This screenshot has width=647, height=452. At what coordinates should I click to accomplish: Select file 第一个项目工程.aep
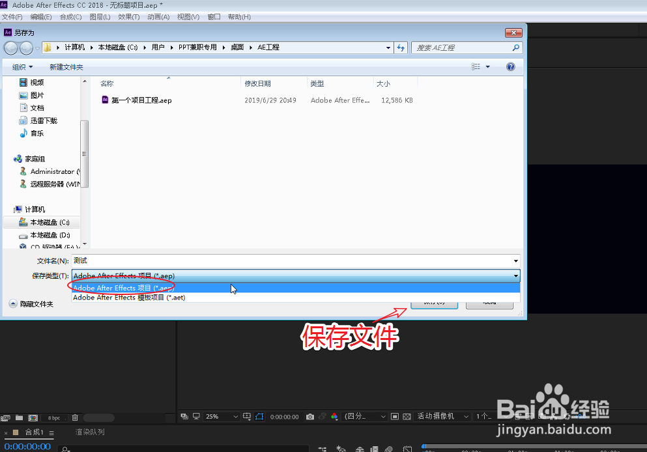point(137,100)
